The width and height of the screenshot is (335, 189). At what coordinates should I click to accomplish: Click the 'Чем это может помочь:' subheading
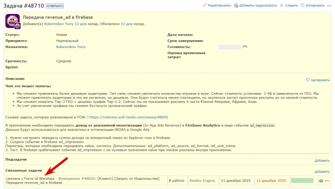click(28, 86)
